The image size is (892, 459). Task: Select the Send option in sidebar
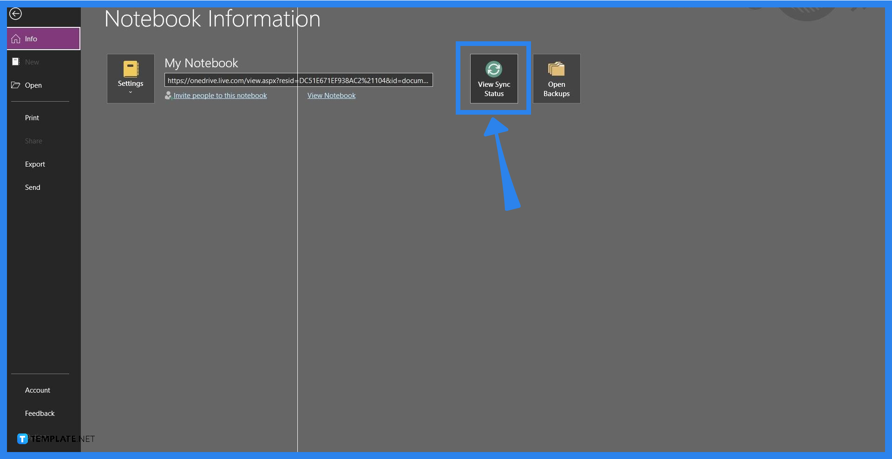click(33, 187)
